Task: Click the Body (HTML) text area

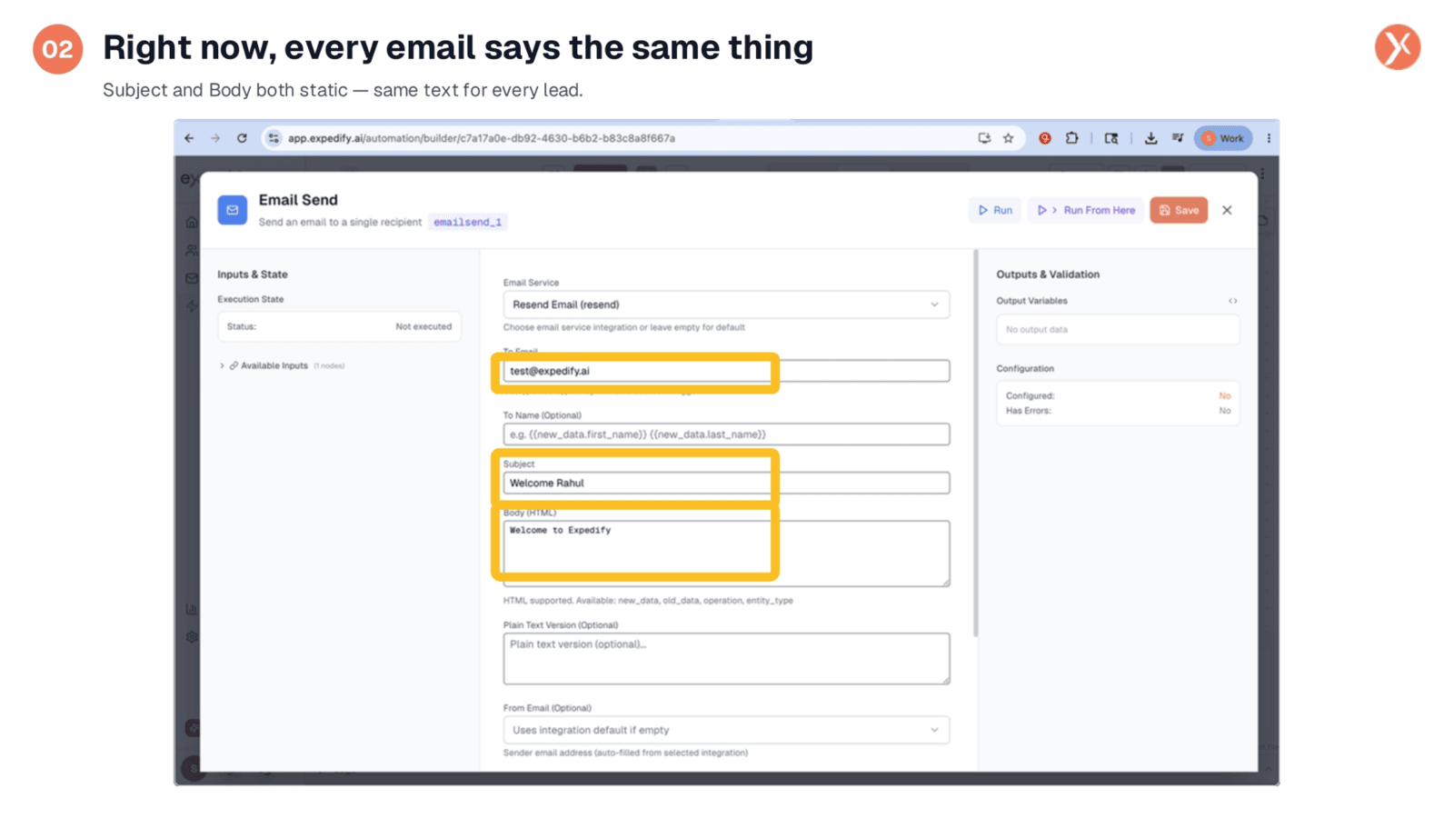Action: (x=726, y=554)
